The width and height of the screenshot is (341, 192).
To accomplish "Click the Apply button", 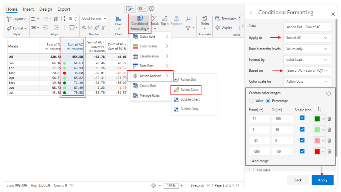I will click(x=322, y=180).
